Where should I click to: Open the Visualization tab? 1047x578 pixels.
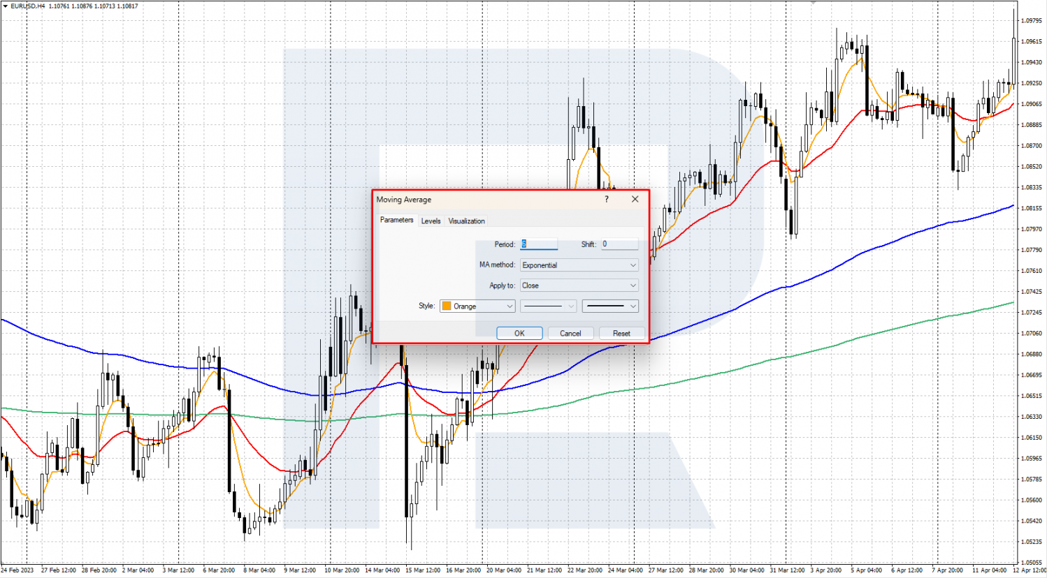coord(466,221)
